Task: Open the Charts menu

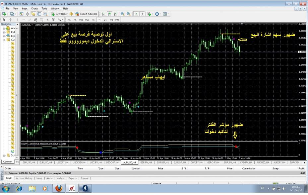Action: pos(34,8)
